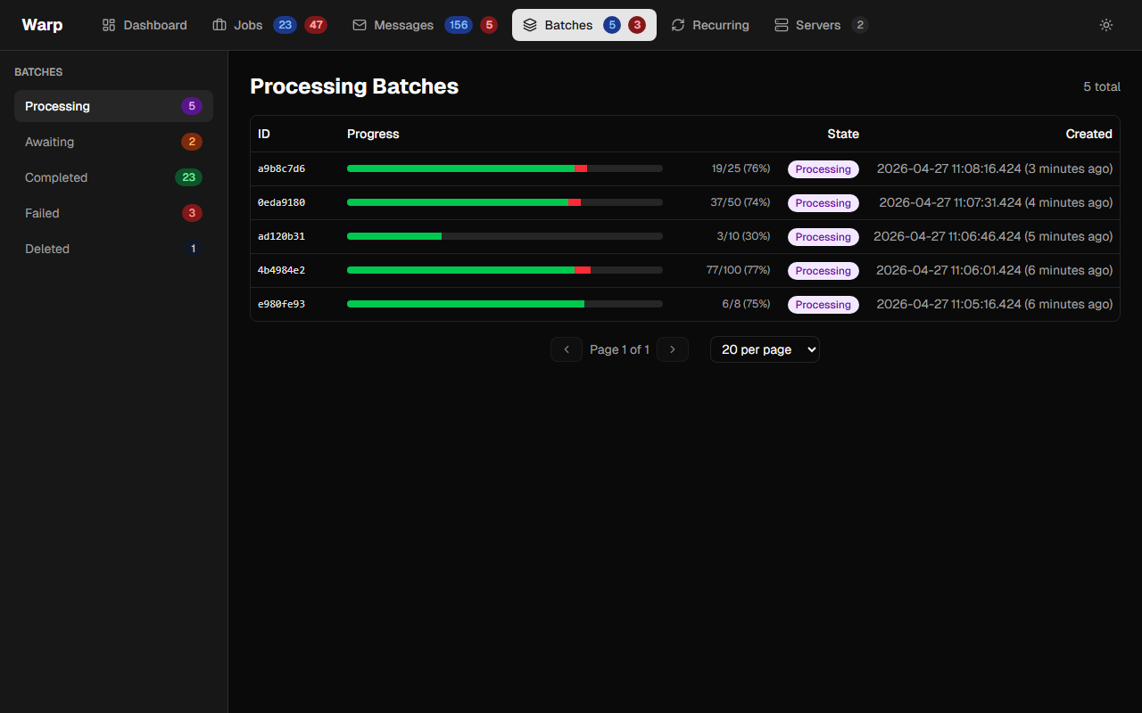The height and width of the screenshot is (713, 1142).
Task: Click progress bar of batch ad120b31
Action: tap(504, 236)
